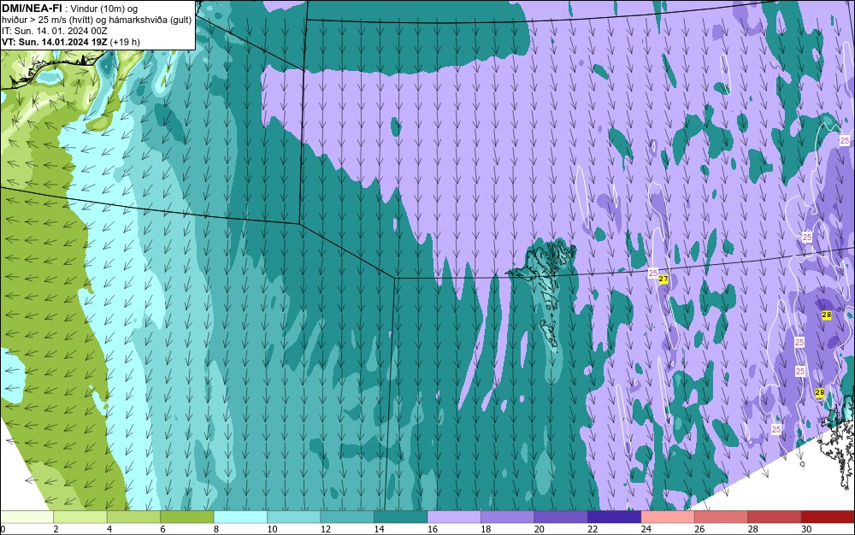Click the 14–16 m/s dark teal legend swatch
Screen dimensions: 855x535
pyautogui.click(x=401, y=517)
